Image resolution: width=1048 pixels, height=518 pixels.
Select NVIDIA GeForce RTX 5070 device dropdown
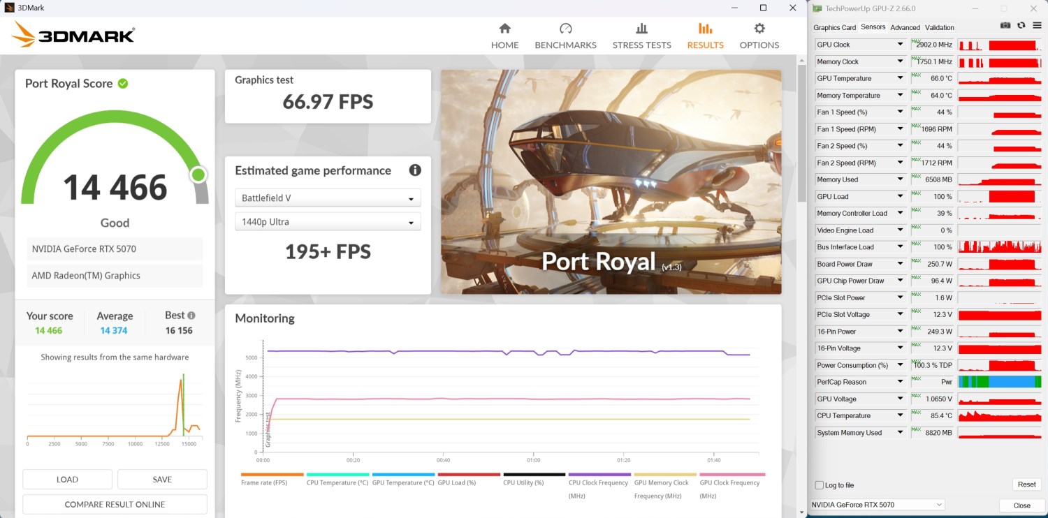point(878,505)
